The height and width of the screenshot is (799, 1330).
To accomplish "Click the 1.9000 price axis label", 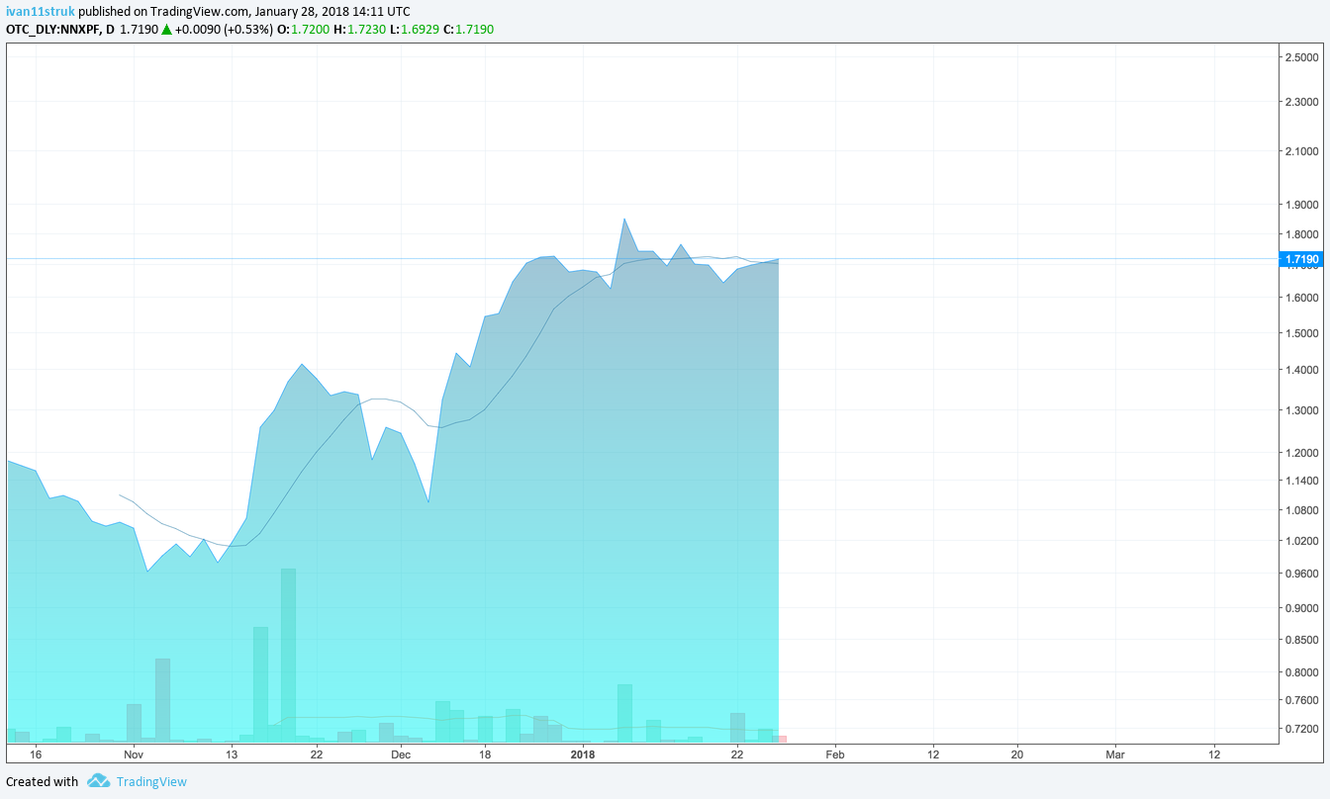I will (x=1302, y=205).
